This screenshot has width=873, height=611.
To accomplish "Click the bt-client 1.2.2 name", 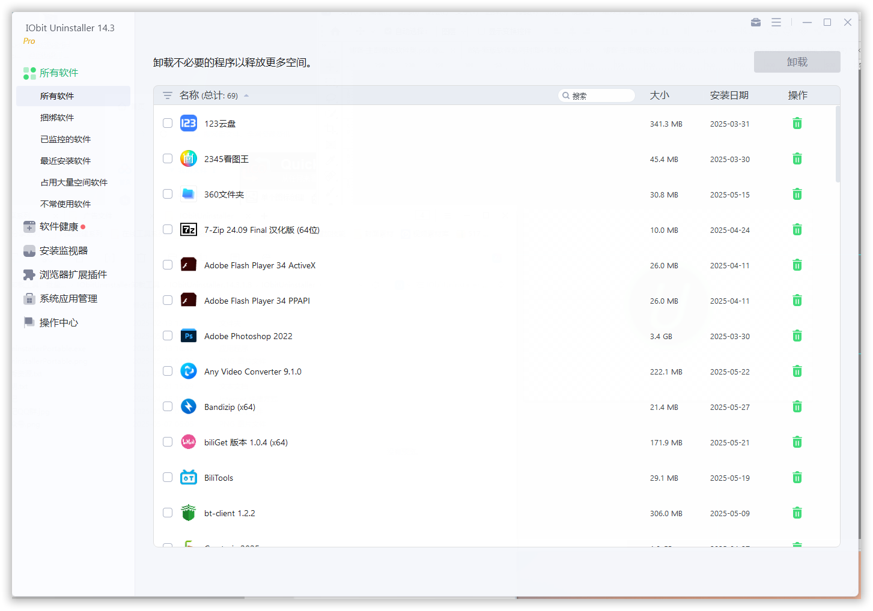I will pyautogui.click(x=230, y=513).
